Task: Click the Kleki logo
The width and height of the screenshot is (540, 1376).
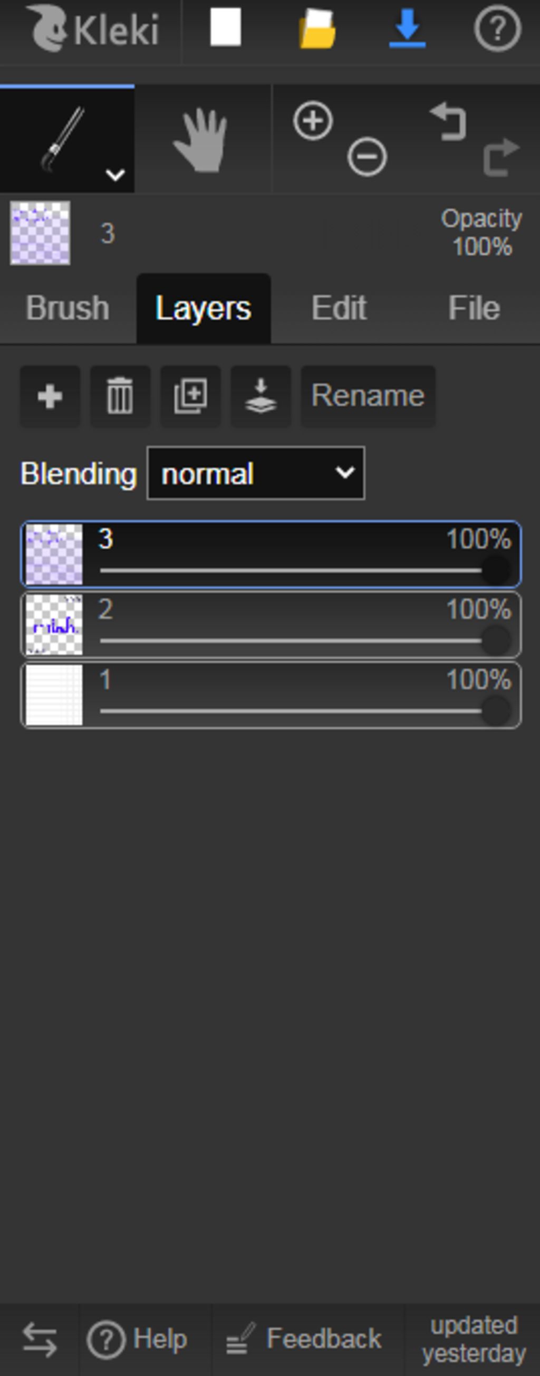Action: 93,29
